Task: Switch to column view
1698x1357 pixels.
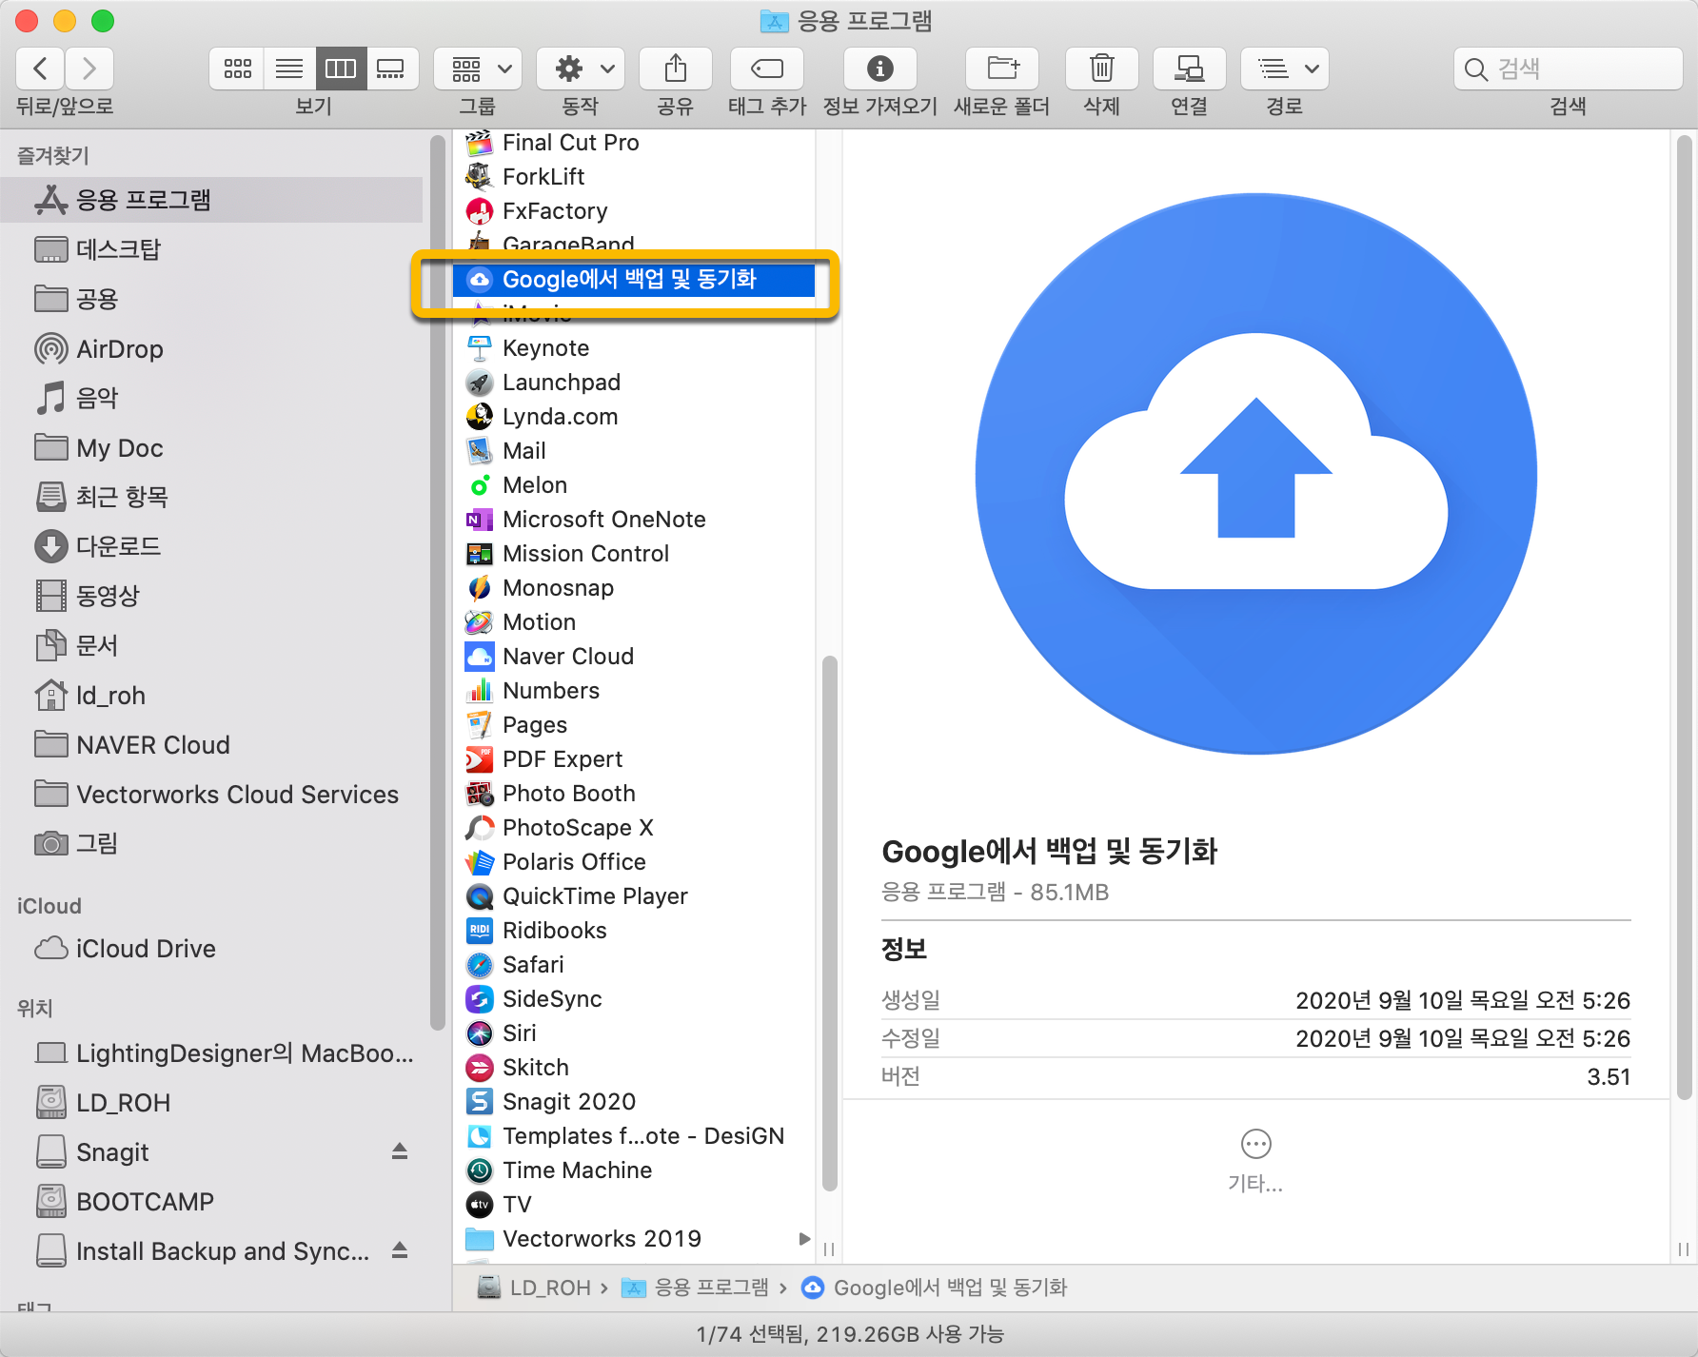Action: [x=341, y=69]
